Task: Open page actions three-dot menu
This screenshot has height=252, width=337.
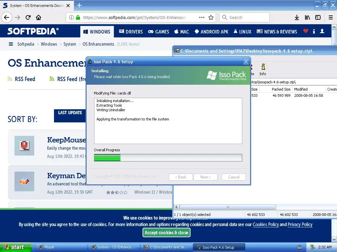Action: tap(202, 17)
